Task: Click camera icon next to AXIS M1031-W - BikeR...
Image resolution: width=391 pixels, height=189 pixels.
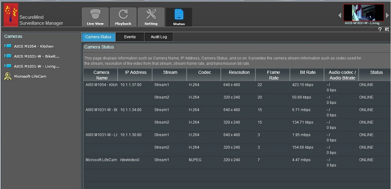Action: [8, 56]
